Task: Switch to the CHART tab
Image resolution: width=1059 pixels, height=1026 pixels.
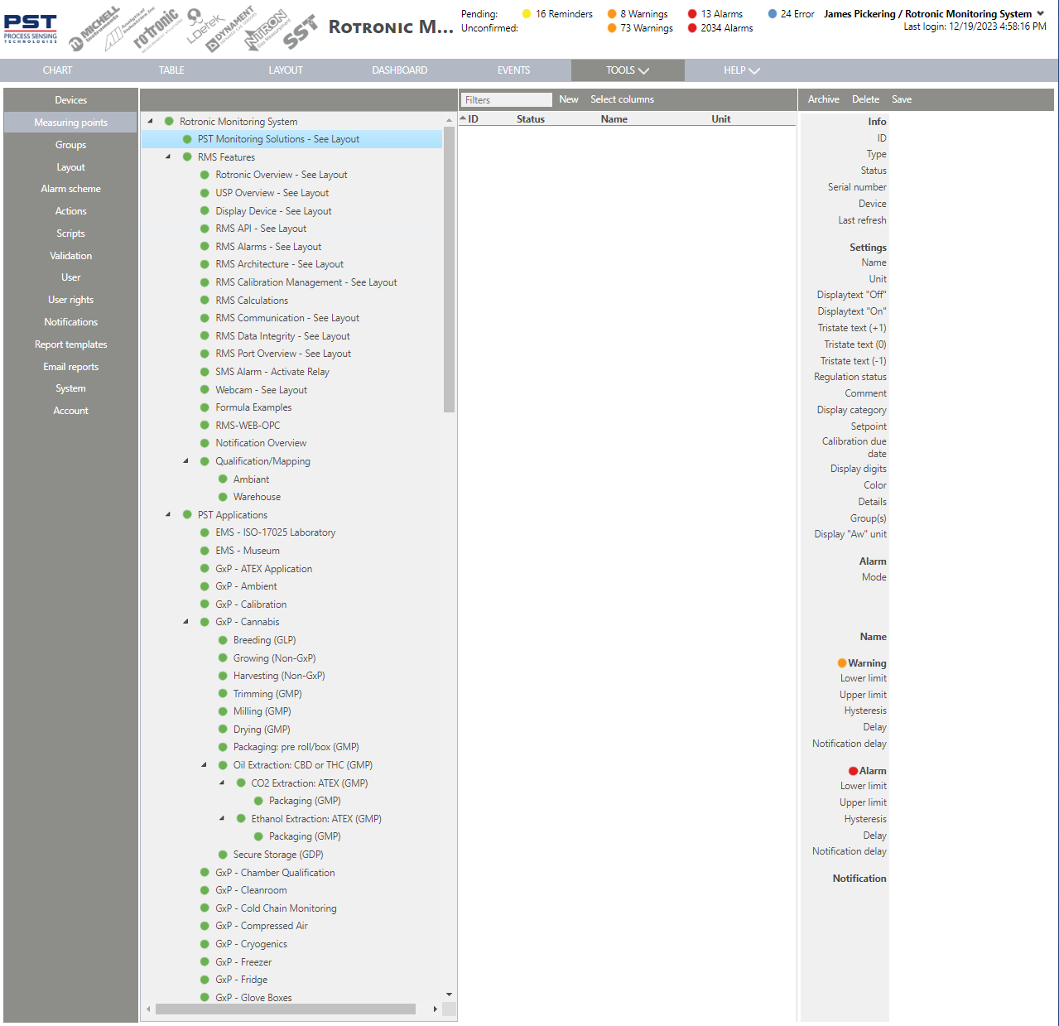Action: click(x=58, y=70)
